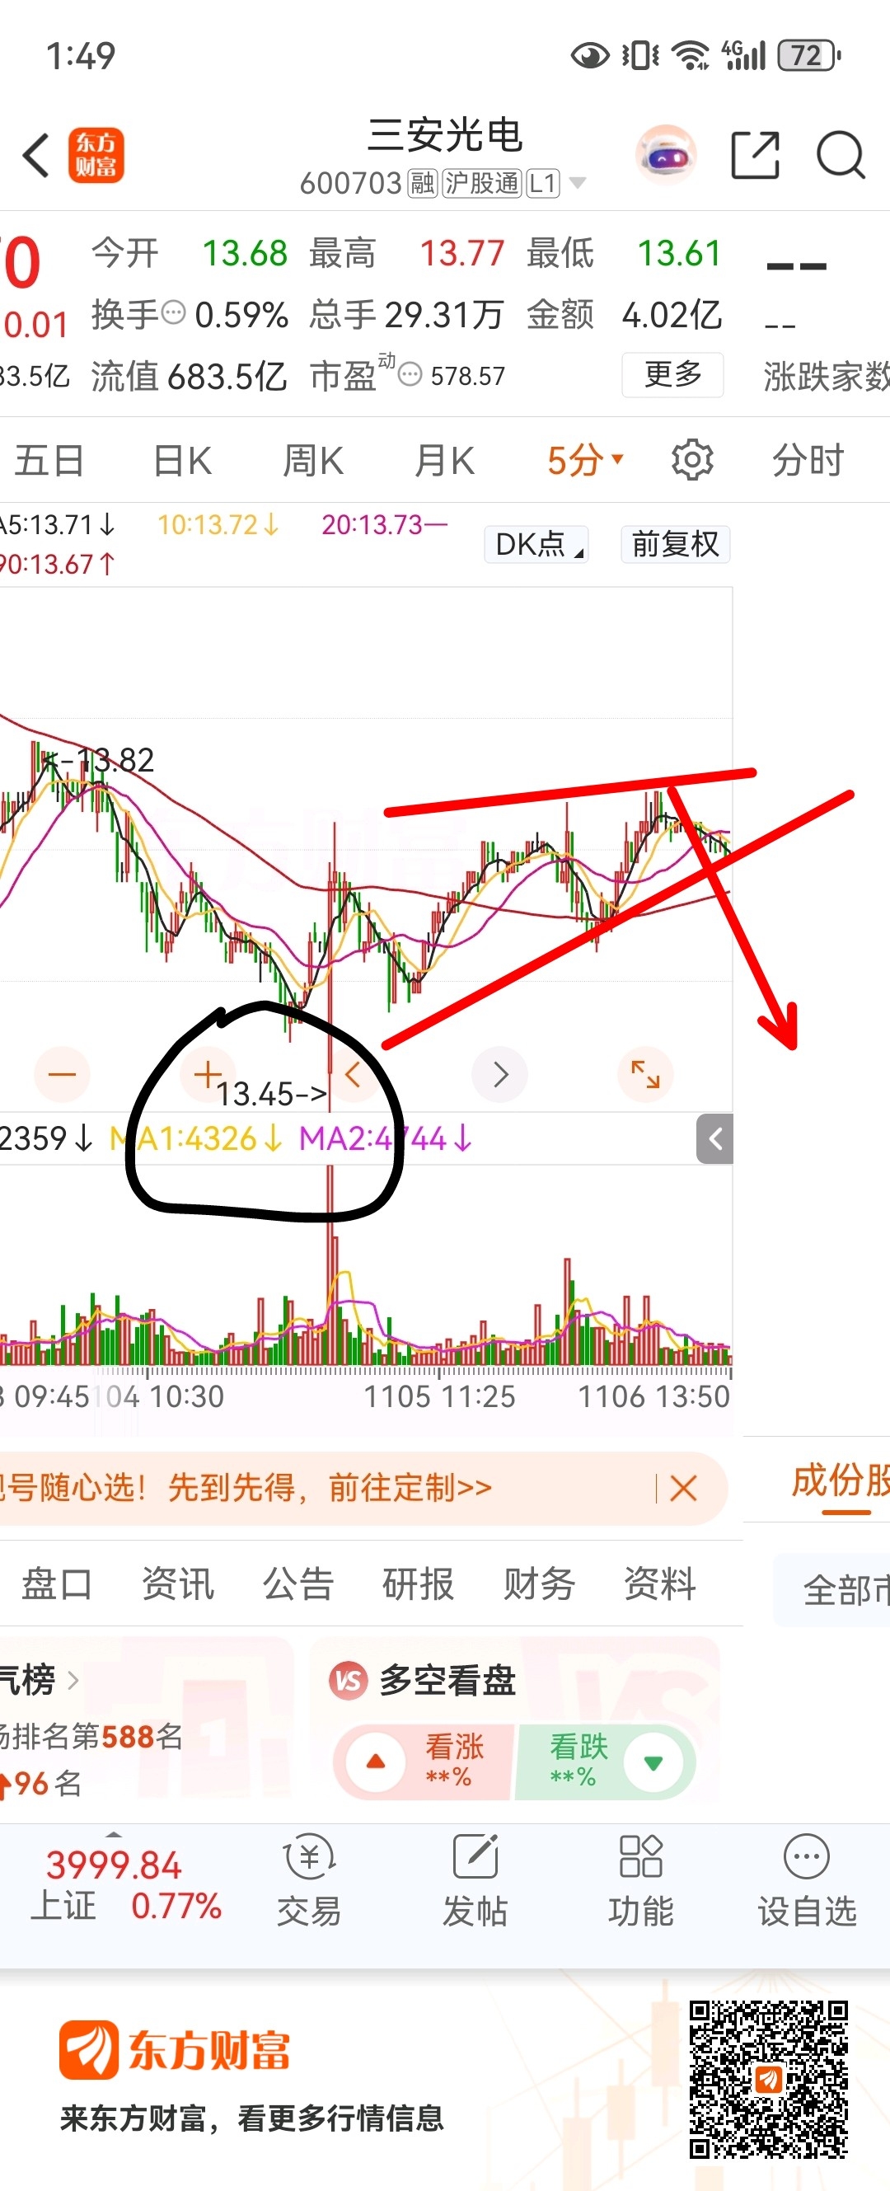Tap the share export icon

756,155
